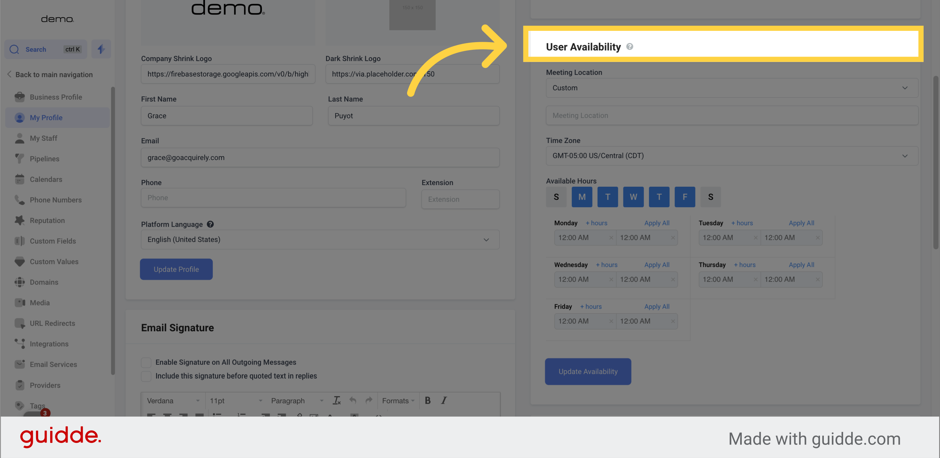Image resolution: width=940 pixels, height=458 pixels.
Task: Open the Calendars section icon
Action: point(20,179)
